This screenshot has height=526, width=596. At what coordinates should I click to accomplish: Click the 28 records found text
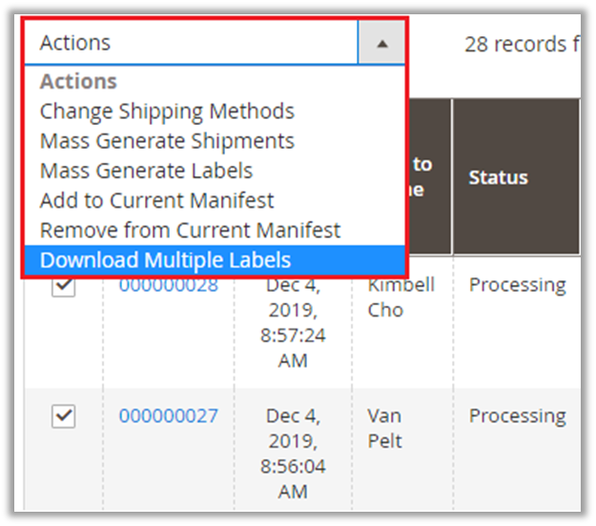(x=521, y=44)
